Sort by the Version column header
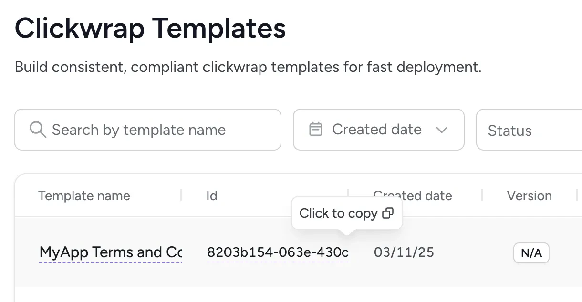This screenshot has width=582, height=302. 529,195
